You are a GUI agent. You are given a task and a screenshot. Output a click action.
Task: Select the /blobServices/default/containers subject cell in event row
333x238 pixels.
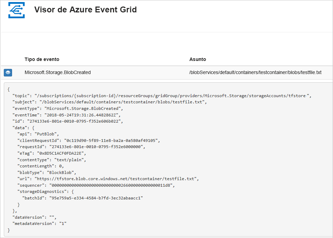point(255,73)
